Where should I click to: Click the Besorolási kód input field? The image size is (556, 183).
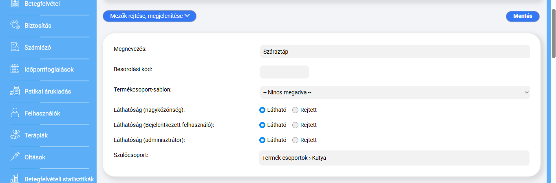click(x=284, y=72)
